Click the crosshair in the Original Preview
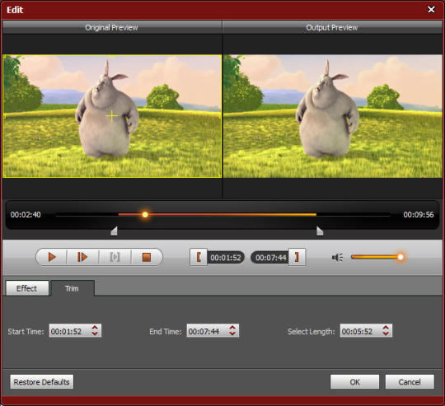This screenshot has width=445, height=406. pyautogui.click(x=112, y=116)
